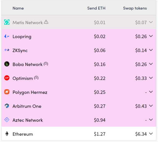Screen dimensions: 158x142
Task: Click the gauge icon next to Optimism
Action: [x=36, y=78]
